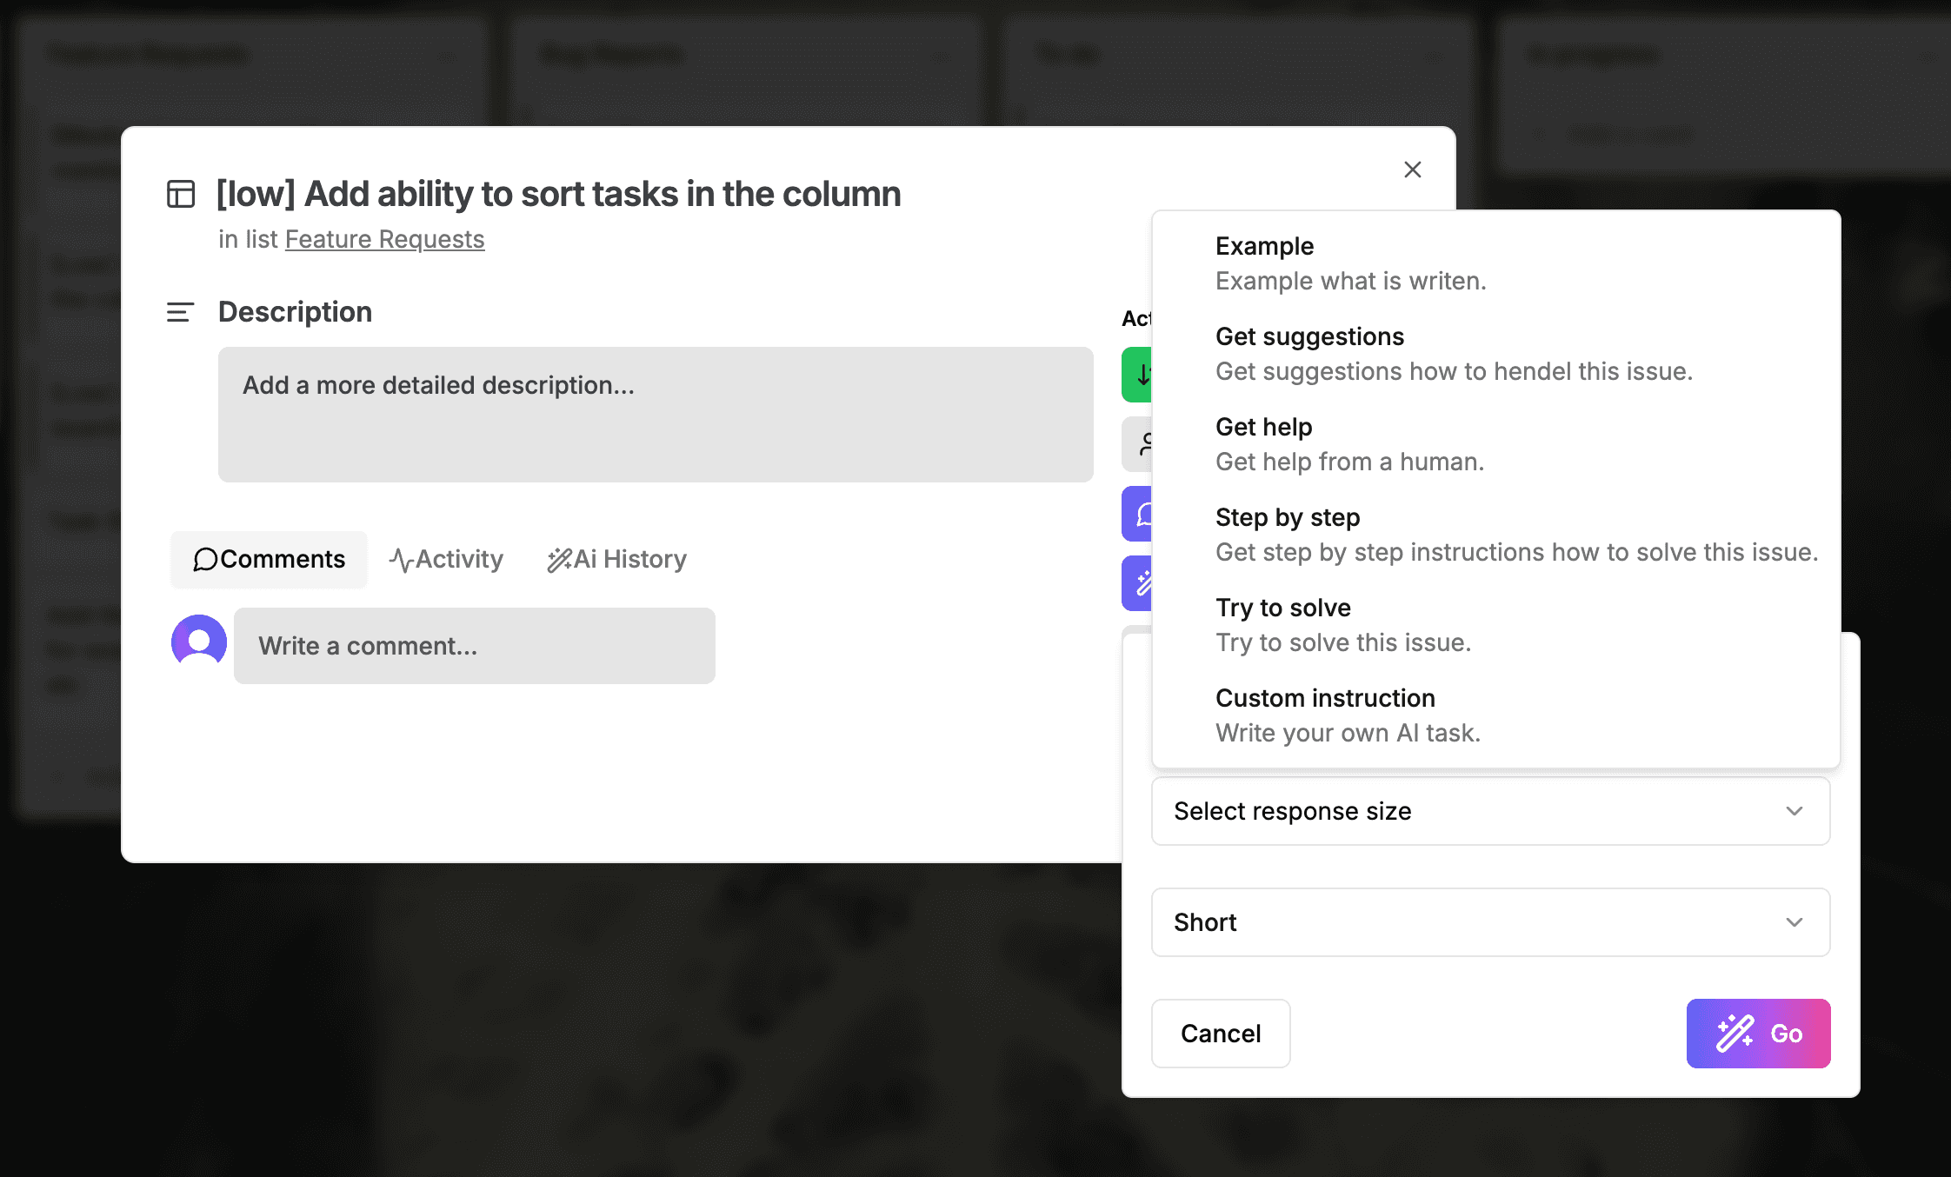Click the Write a comment field
Viewport: 1951px width, 1177px height.
click(474, 646)
